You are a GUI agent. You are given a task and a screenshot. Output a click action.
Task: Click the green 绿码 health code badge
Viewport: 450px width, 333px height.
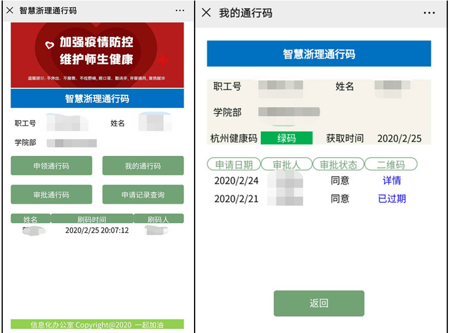(286, 138)
